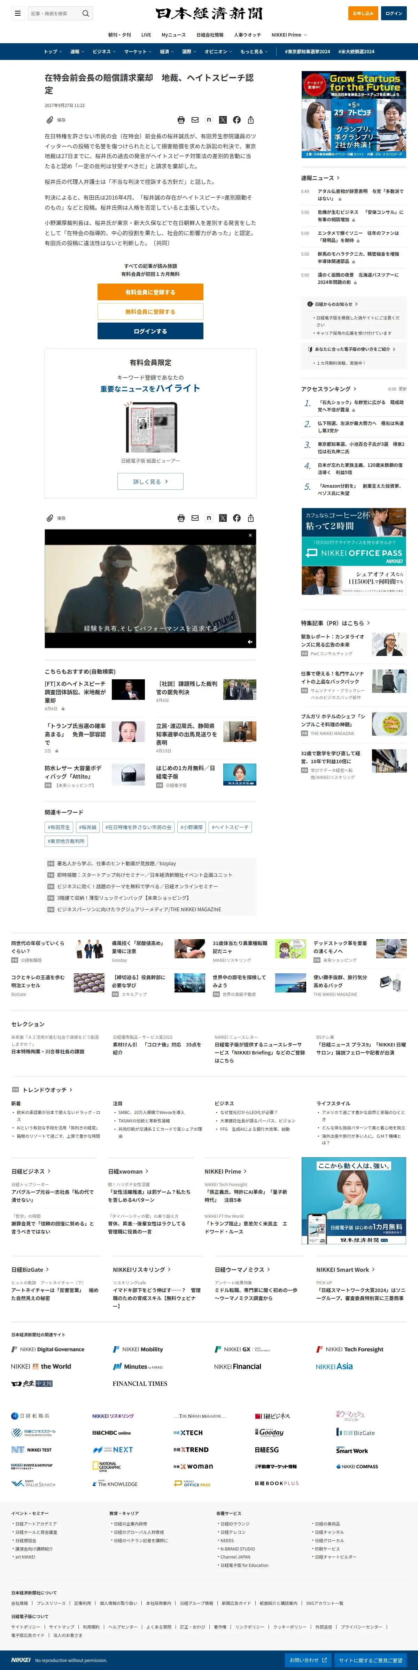Unmute the video ad sound
Image resolution: width=418 pixels, height=1670 pixels.
249,642
